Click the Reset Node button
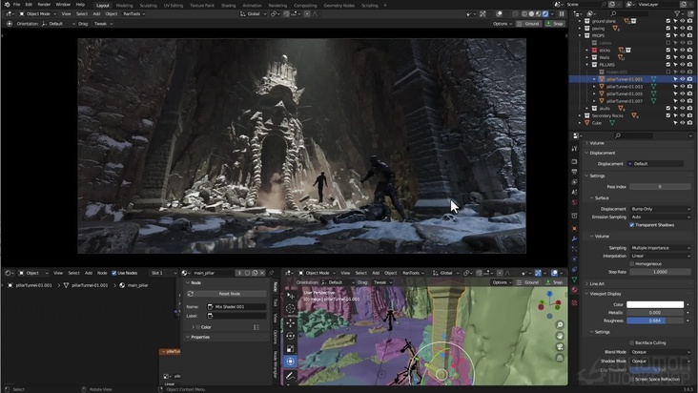 click(x=229, y=294)
